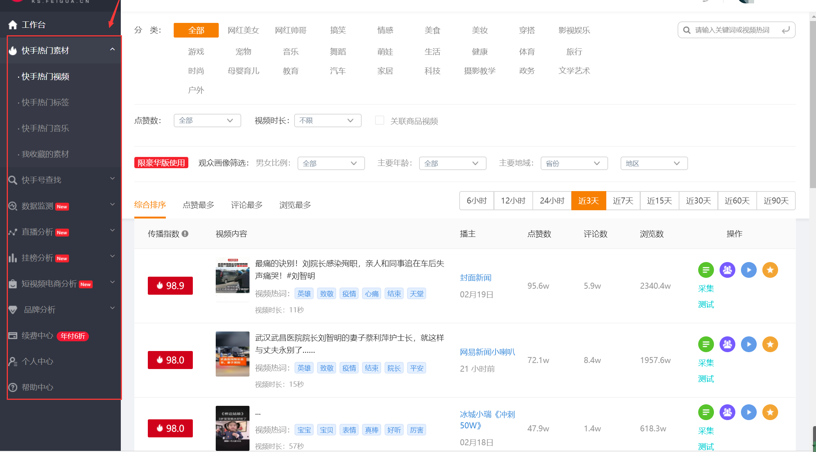
Task: Filter by 网红美女 category
Action: click(x=243, y=30)
